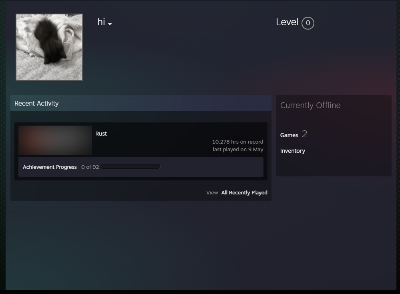Click the Currently Offline status text
Viewport: 400px width, 294px height.
(x=310, y=105)
